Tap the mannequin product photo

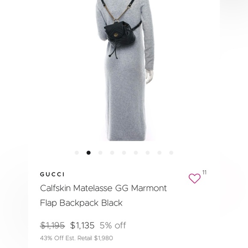[125, 71]
